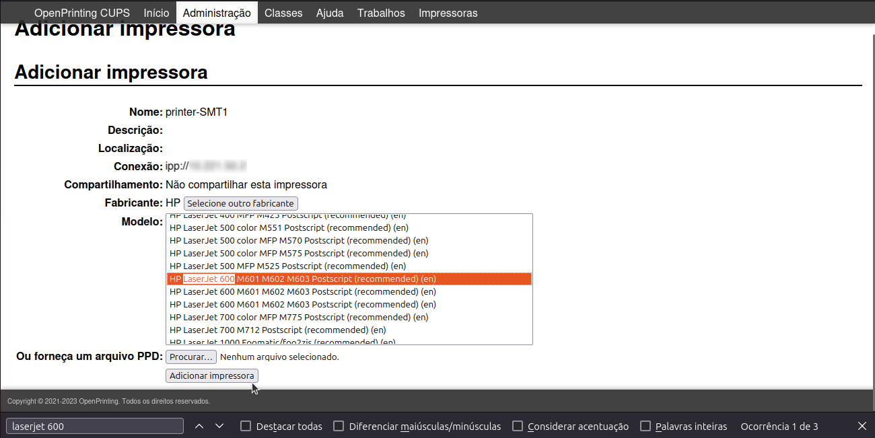Click the Adicionar impressora submit button

pyautogui.click(x=212, y=375)
